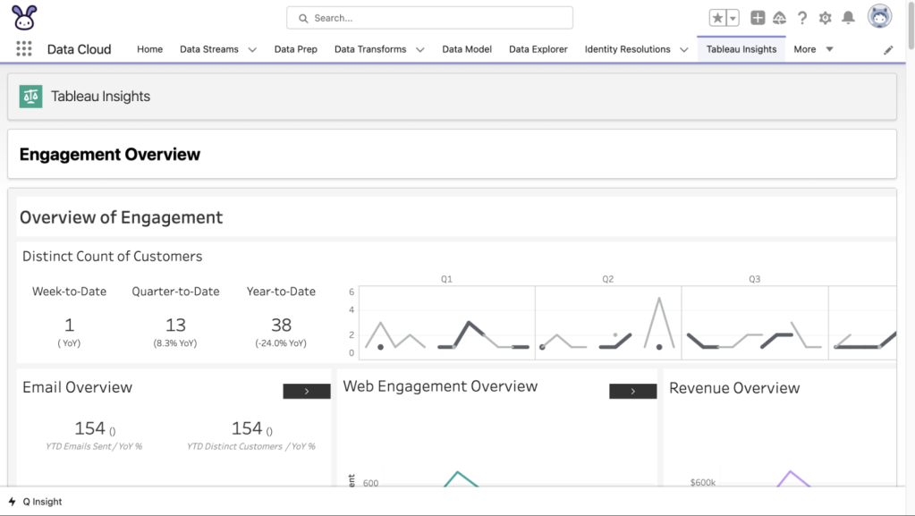The image size is (915, 516).
Task: Expand the Data Streams tab dropdown
Action: point(252,50)
